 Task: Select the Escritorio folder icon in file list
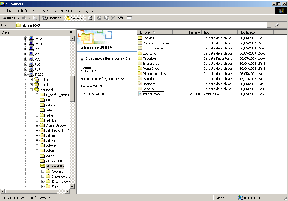coord(140,53)
